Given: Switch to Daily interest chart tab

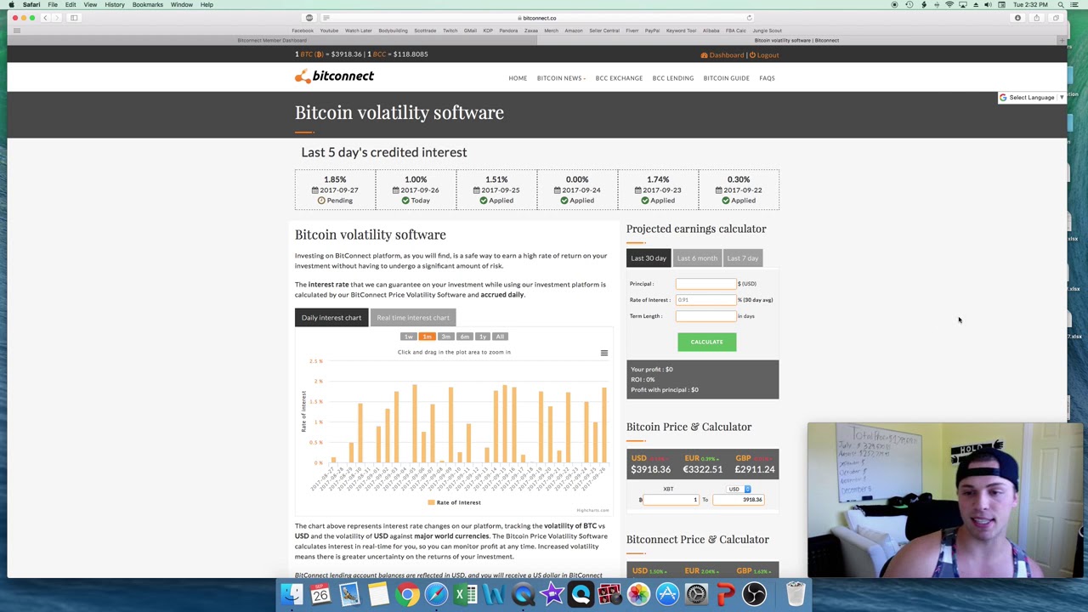Looking at the screenshot, I should [331, 318].
